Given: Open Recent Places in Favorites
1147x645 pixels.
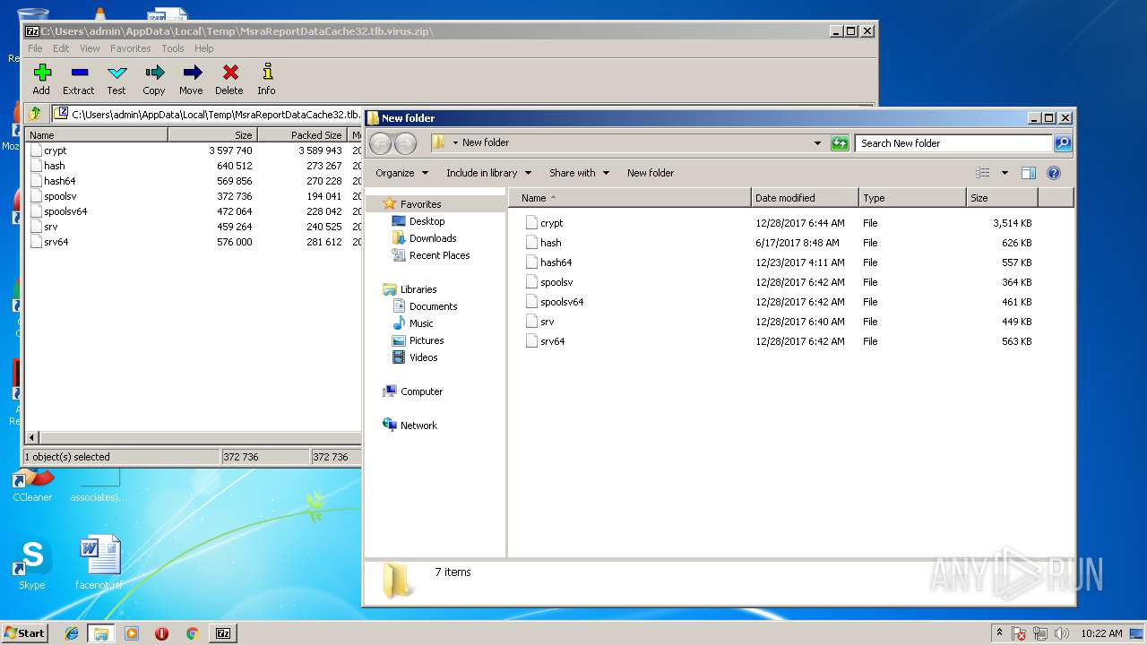Looking at the screenshot, I should (x=439, y=255).
